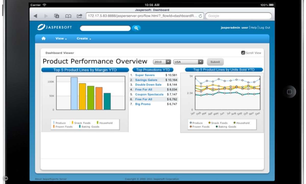The image size is (306, 184).
Task: Tap the Safari forward arrow
Action: (46, 16)
